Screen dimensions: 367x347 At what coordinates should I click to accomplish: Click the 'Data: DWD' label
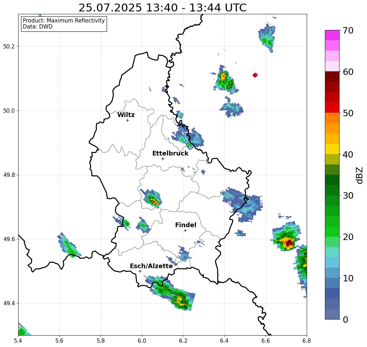(38, 27)
